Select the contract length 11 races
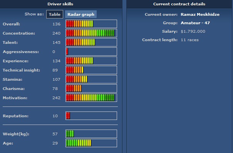This screenshot has height=153, width=233. [x=189, y=40]
